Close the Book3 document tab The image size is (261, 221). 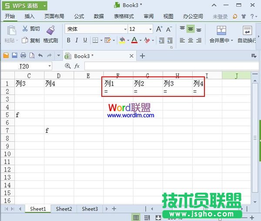tap(131, 56)
